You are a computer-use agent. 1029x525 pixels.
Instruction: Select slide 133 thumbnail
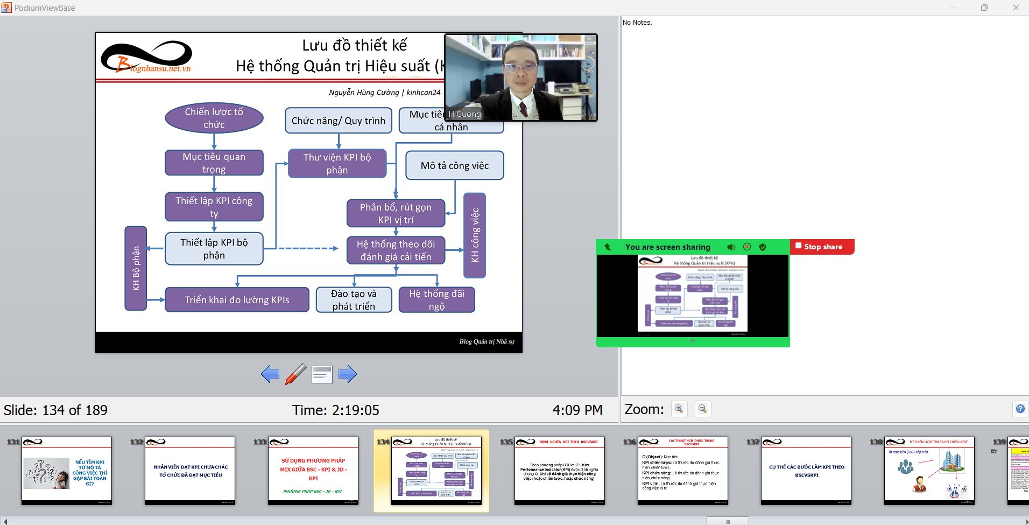point(313,471)
